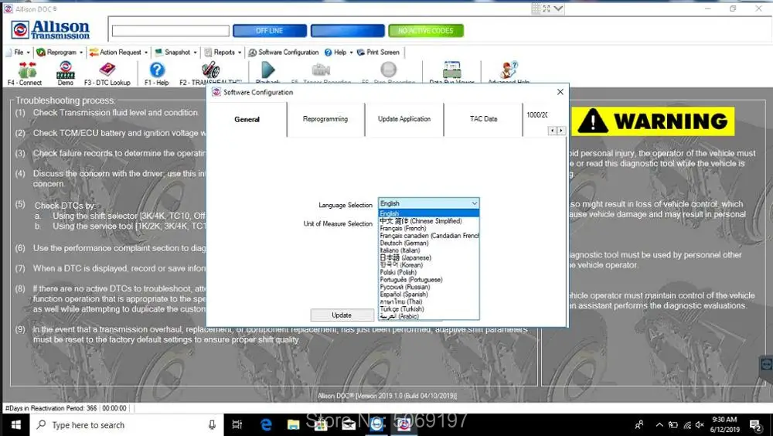
Task: Open Software Configuration from toolbar
Action: tap(284, 52)
